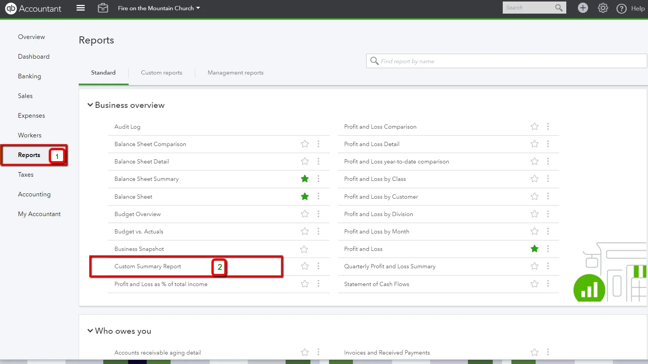The height and width of the screenshot is (364, 648).
Task: Unfavorite Balance Sheet Summary green star
Action: pos(305,179)
